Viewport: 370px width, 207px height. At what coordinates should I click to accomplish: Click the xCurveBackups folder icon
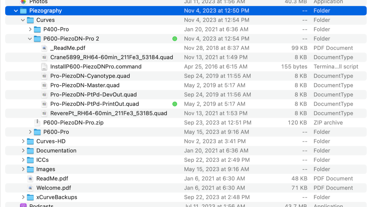(30, 197)
